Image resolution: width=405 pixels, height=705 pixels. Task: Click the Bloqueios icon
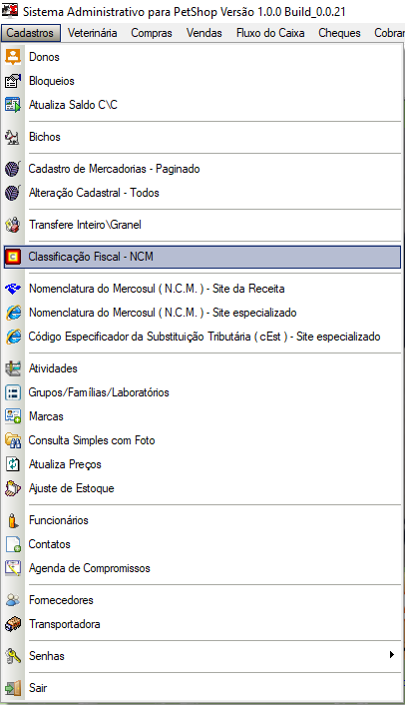pos(13,81)
